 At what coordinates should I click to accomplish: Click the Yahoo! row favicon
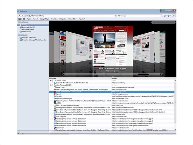click(x=55, y=94)
